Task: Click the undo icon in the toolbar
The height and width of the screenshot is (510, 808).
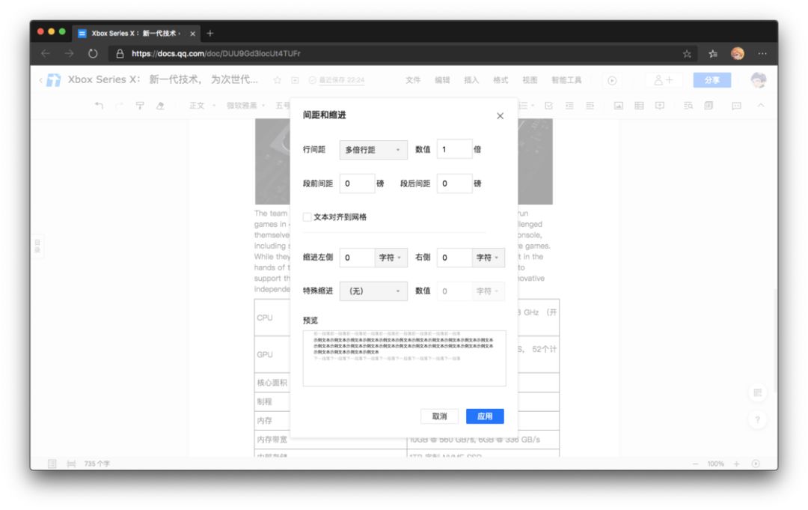Action: click(x=99, y=105)
